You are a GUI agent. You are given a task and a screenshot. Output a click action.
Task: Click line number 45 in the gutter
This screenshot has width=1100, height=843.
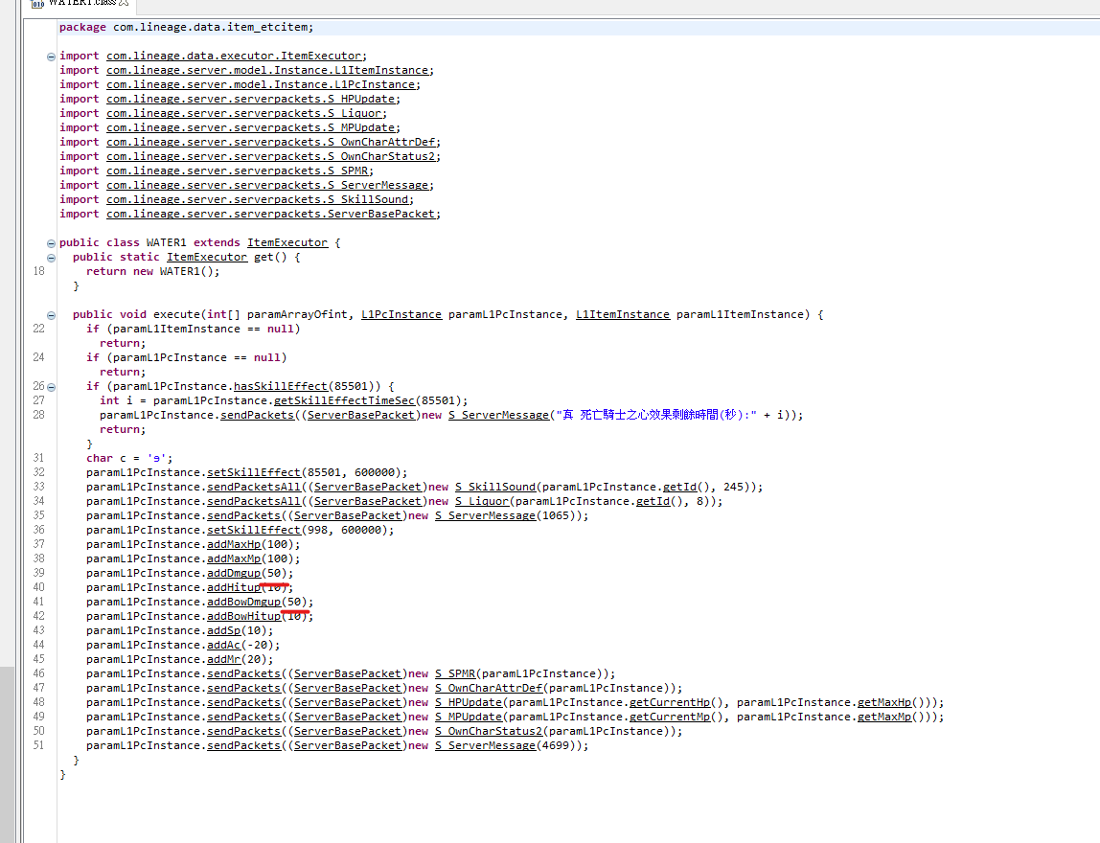[38, 659]
